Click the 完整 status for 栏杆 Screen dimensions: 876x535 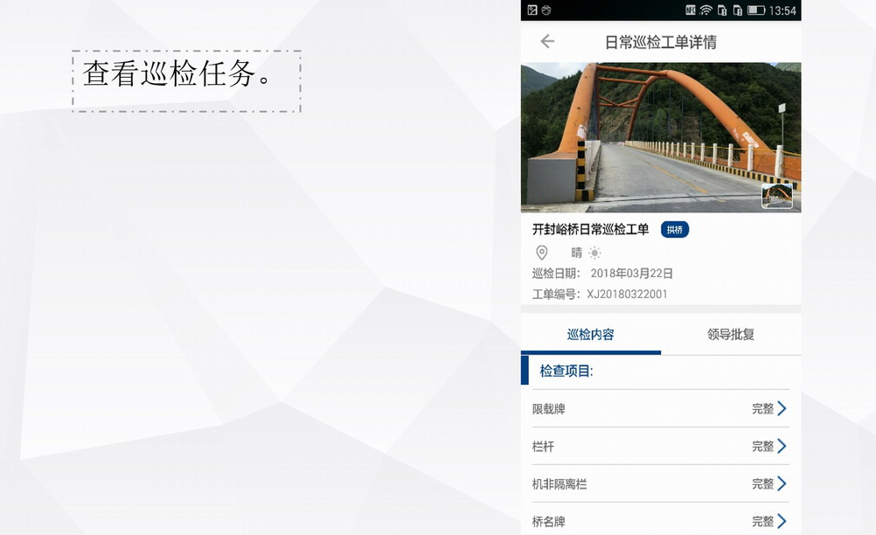pyautogui.click(x=762, y=446)
